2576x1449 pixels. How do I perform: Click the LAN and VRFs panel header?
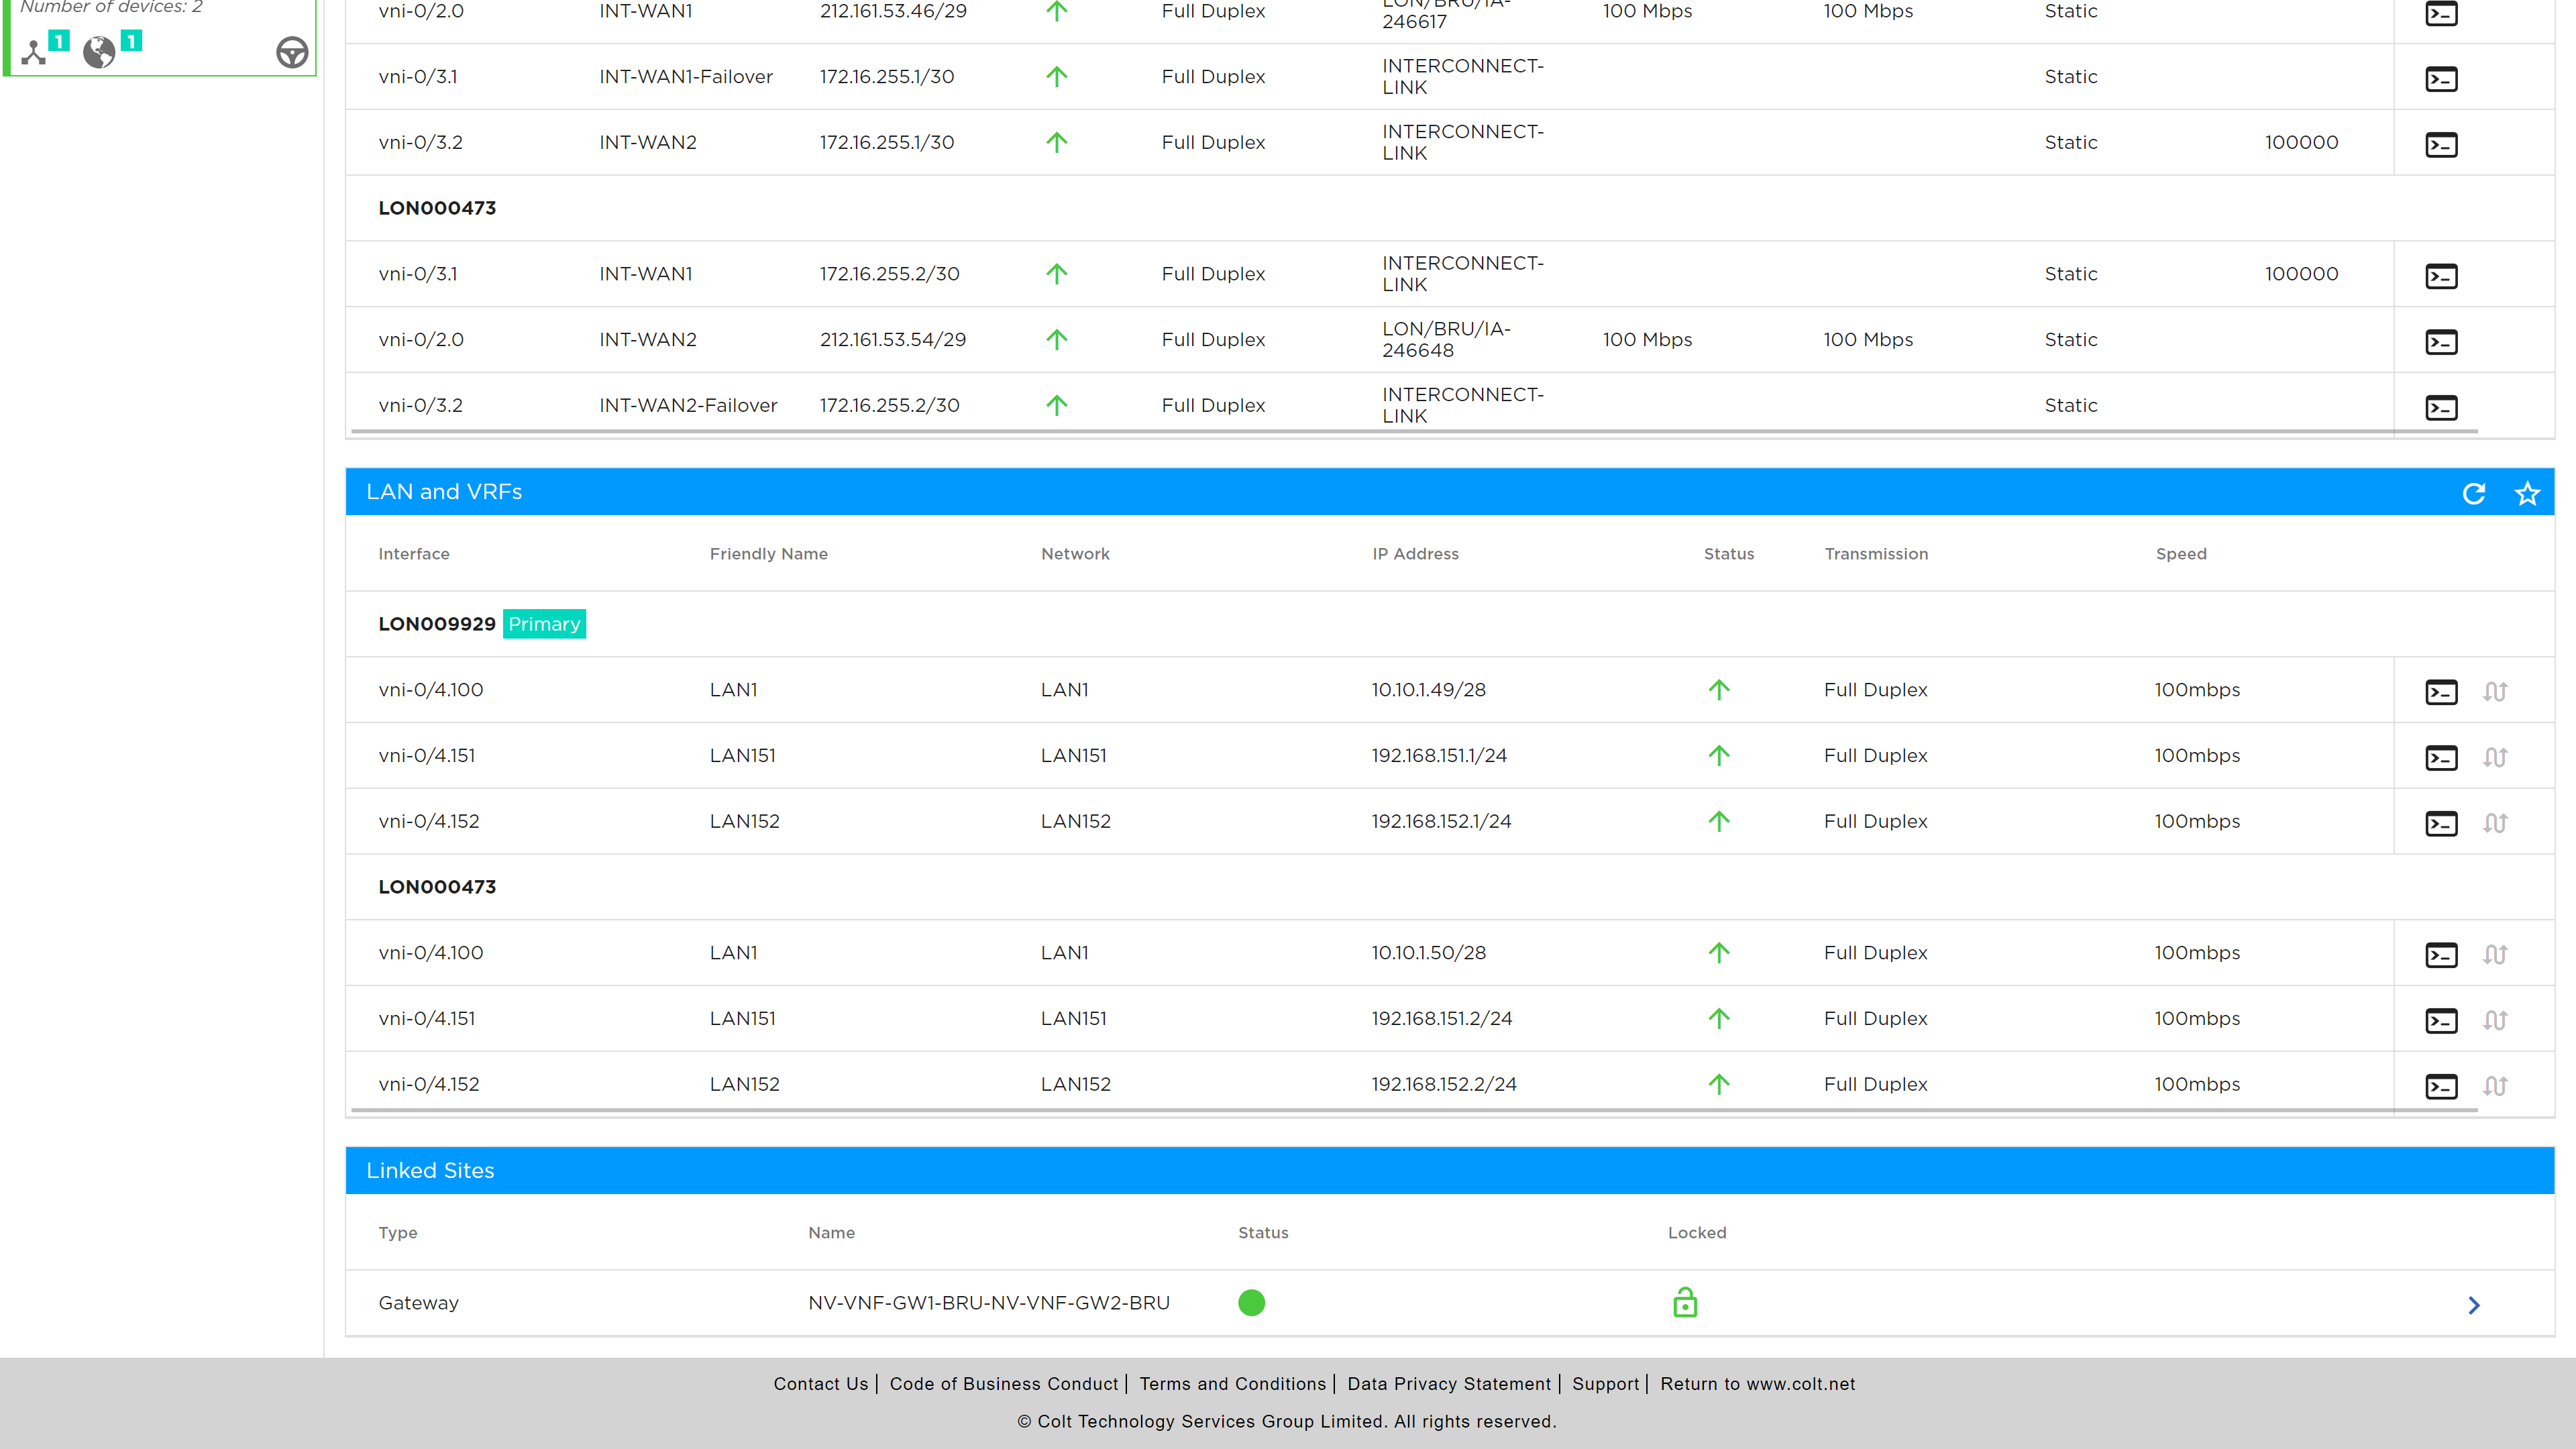[x=1450, y=492]
